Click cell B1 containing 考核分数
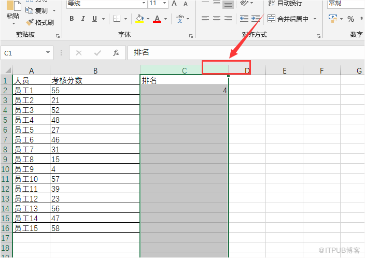Viewport: 365px width, 258px height. [95, 80]
